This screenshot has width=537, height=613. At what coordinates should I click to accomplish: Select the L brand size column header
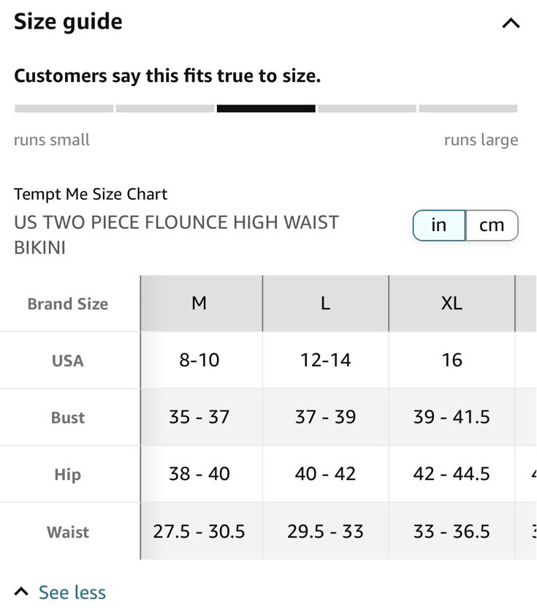pyautogui.click(x=325, y=304)
